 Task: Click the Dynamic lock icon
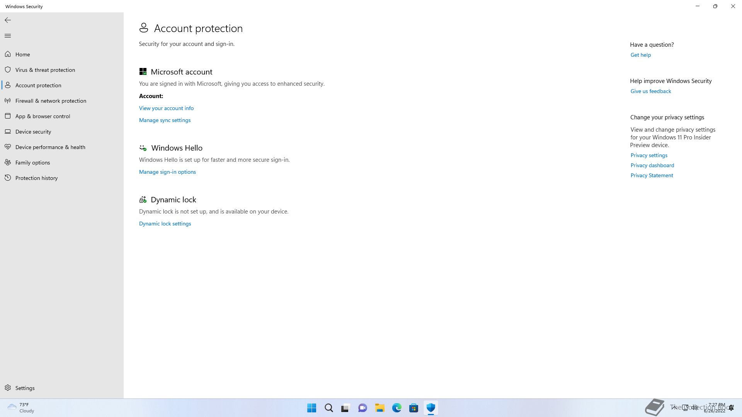click(x=143, y=200)
